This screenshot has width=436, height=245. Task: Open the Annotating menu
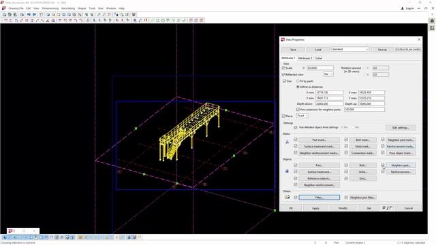point(68,8)
